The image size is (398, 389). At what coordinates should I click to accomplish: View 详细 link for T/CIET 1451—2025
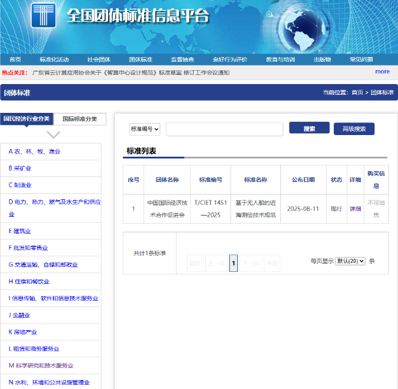coord(355,209)
